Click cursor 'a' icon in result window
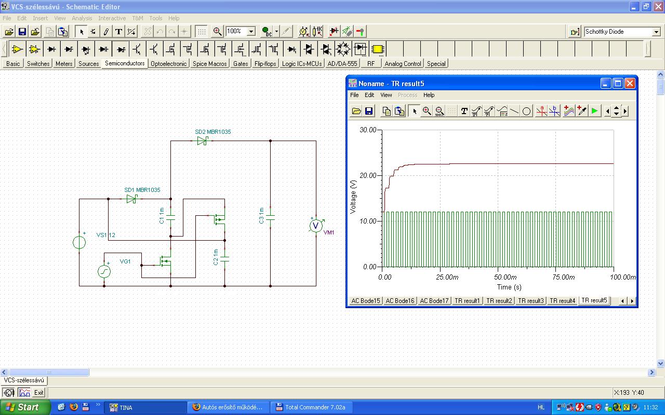The height and width of the screenshot is (415, 665). tap(541, 111)
